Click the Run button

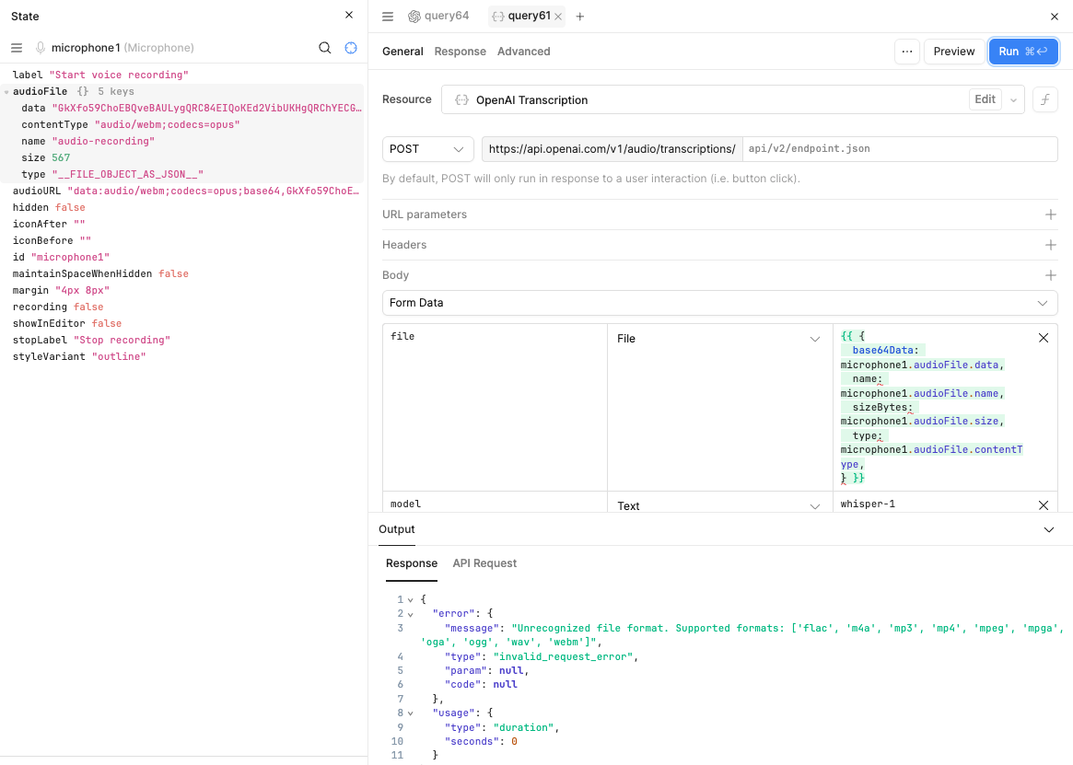tap(1023, 52)
